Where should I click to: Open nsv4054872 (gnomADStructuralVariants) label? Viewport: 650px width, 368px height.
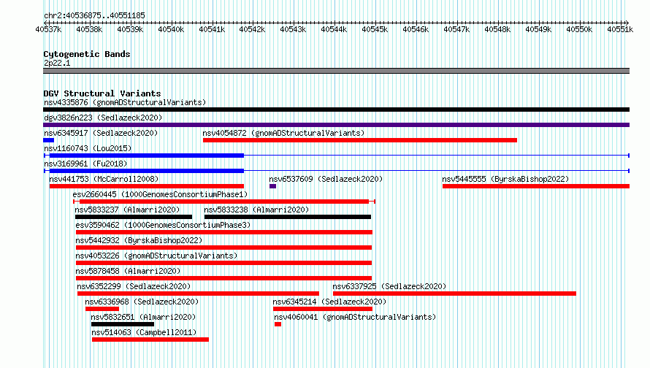[283, 133]
